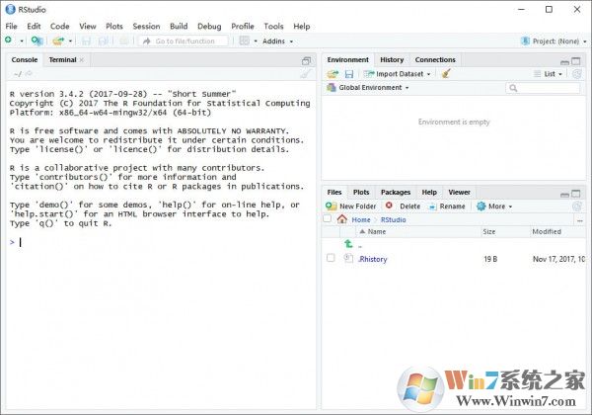The width and height of the screenshot is (592, 415).
Task: Open the View menu
Action: click(x=88, y=26)
